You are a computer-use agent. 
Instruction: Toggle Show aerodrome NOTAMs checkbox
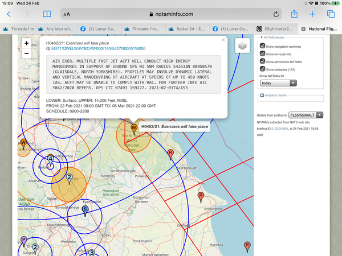(262, 61)
